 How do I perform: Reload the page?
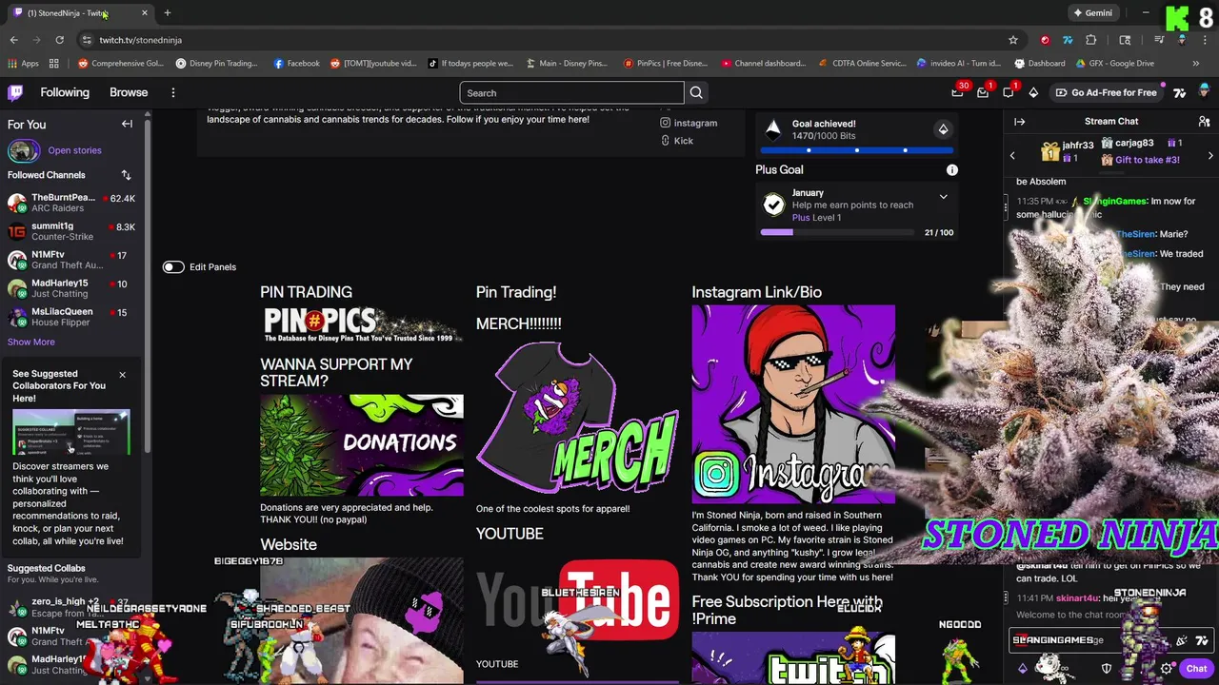[59, 40]
